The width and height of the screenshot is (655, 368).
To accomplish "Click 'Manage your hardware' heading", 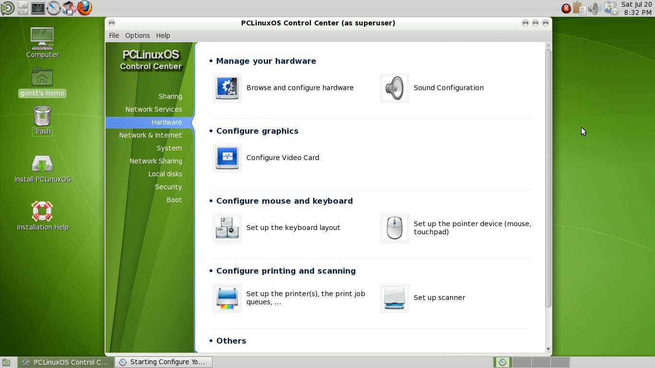I will coord(266,61).
